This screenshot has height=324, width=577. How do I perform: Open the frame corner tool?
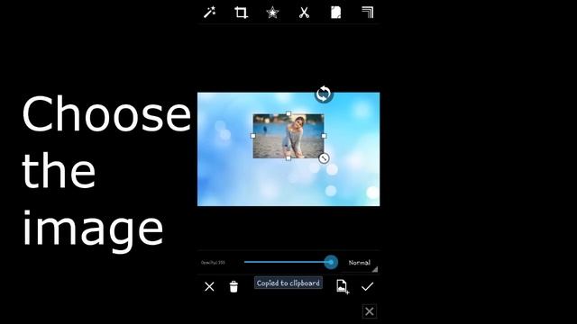point(367,13)
